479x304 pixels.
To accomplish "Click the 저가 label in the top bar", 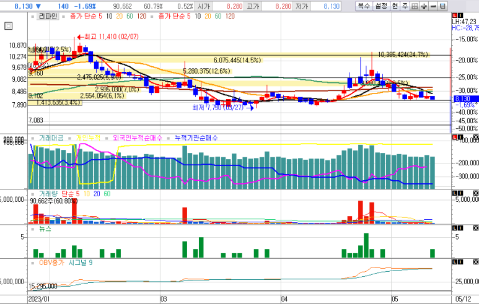I will pos(302,6).
